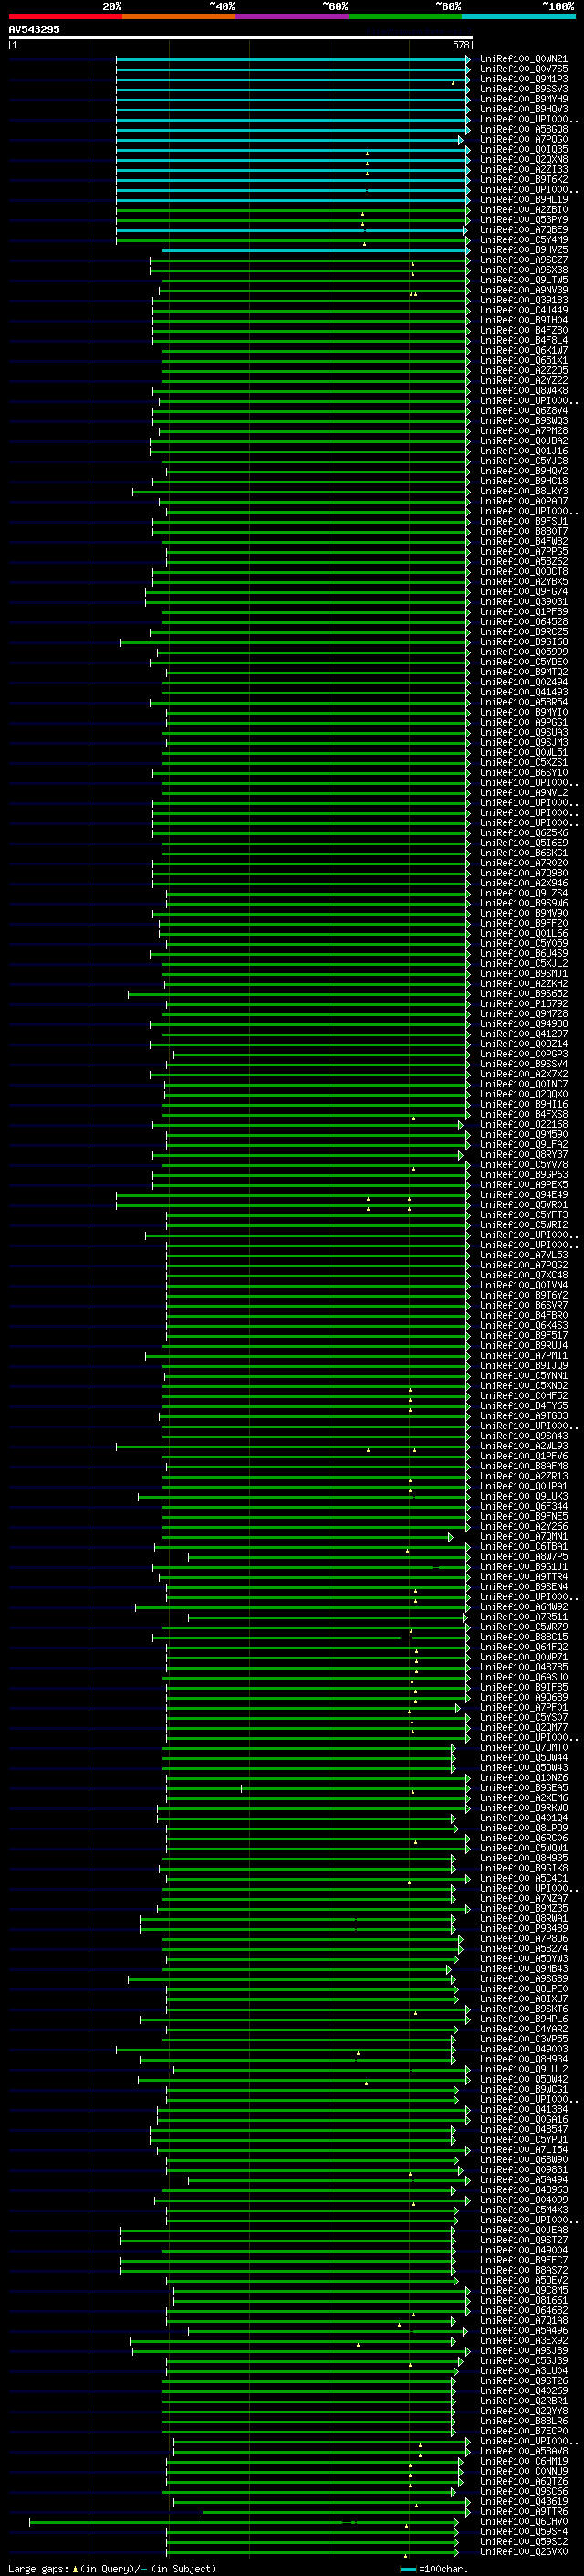584x2576 pixels.
Task: Select the UniRef100_A7VL53 label
Action: click(x=524, y=1255)
